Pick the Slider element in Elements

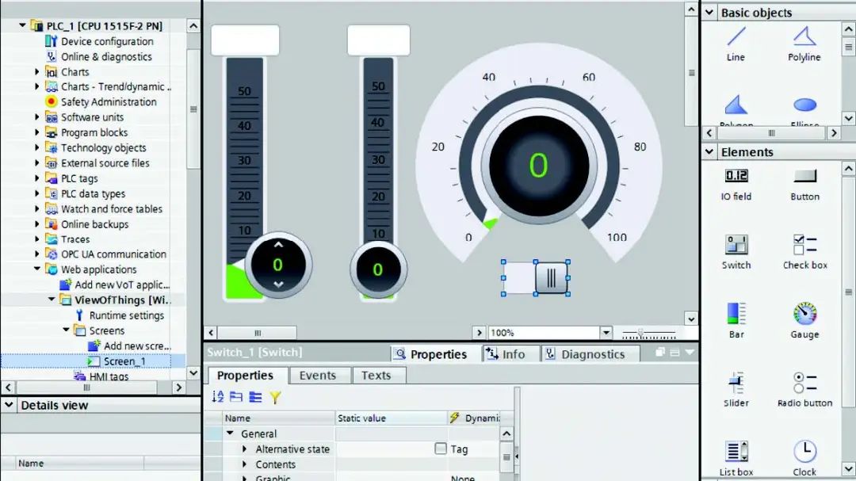click(736, 390)
